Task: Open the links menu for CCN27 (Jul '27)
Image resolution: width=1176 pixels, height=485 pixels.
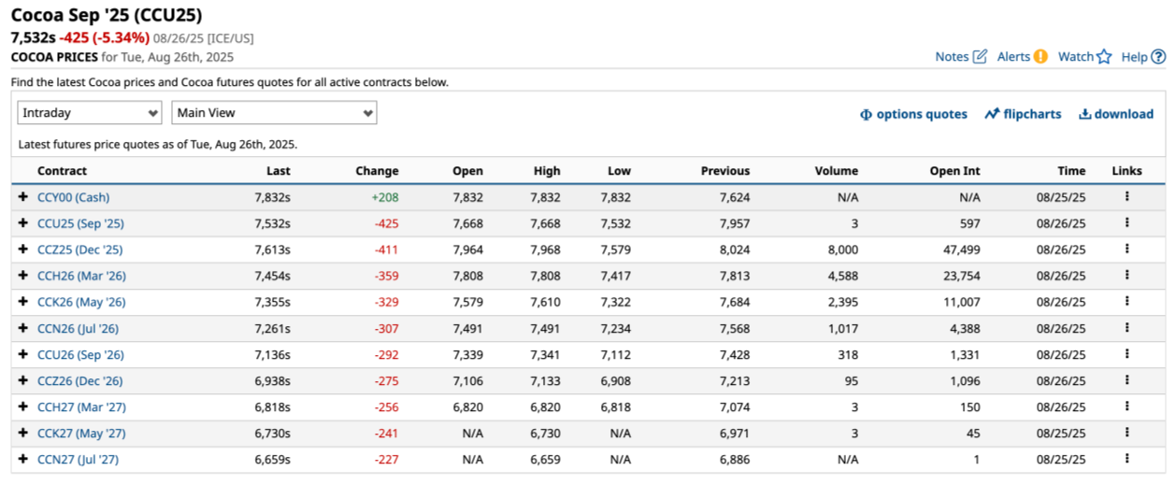Action: point(1127,459)
